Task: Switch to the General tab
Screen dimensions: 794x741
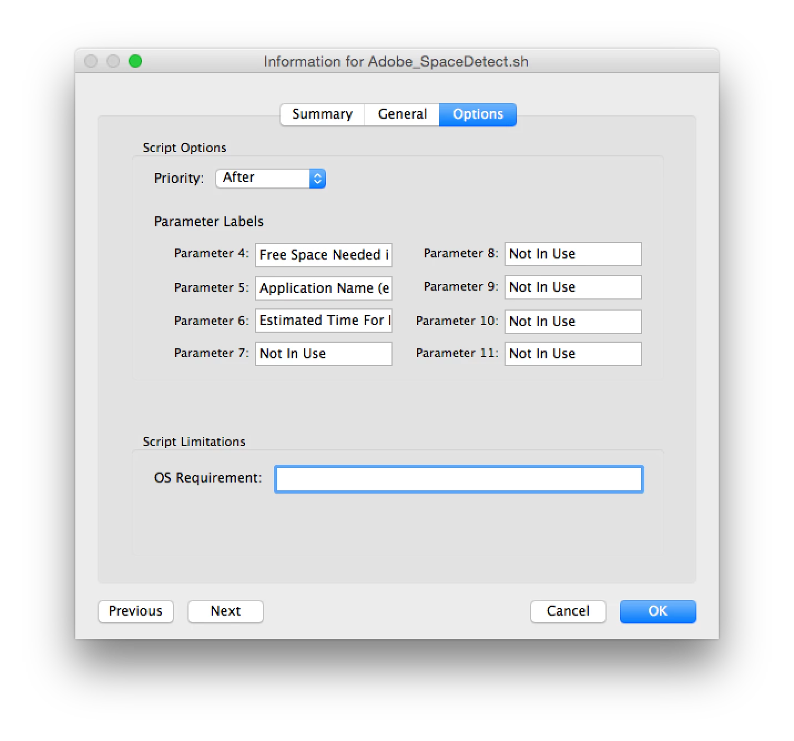Action: tap(402, 114)
